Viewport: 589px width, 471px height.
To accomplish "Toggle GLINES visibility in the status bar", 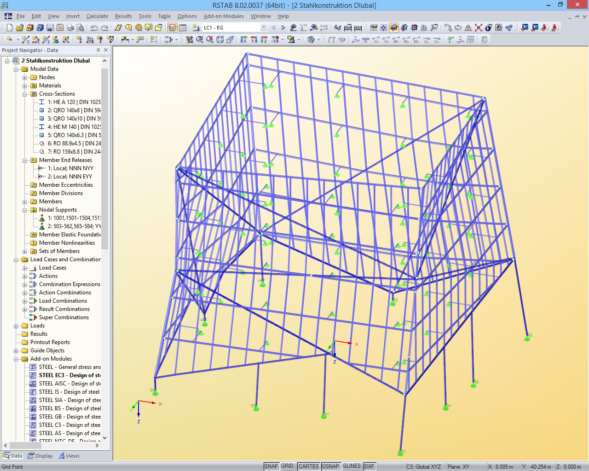I will [x=351, y=466].
